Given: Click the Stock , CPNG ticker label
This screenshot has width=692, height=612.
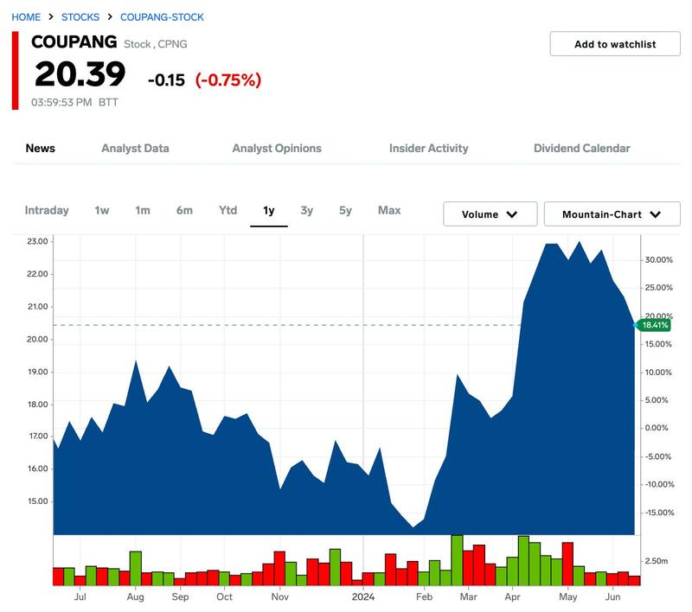Looking at the screenshot, I should click(156, 44).
